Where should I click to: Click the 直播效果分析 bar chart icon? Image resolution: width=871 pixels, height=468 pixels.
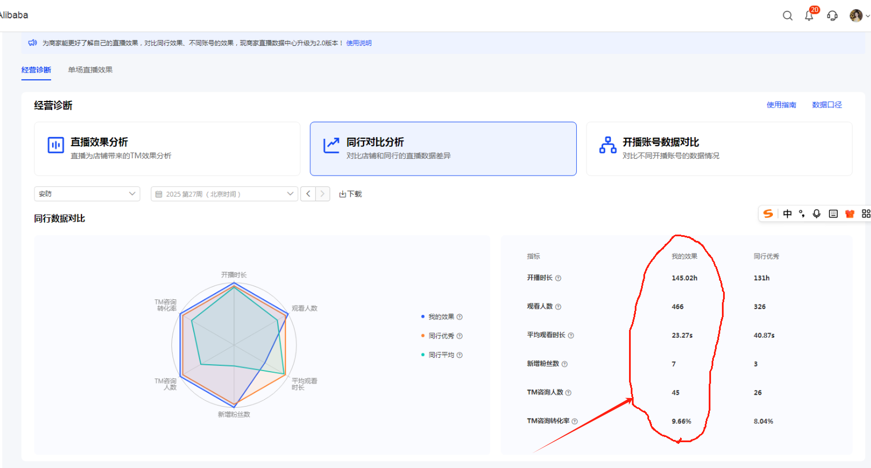pos(56,145)
